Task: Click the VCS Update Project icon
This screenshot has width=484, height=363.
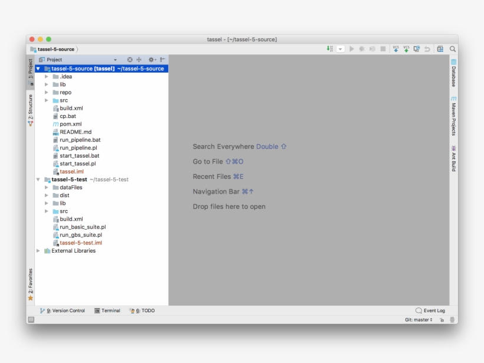Action: (395, 49)
